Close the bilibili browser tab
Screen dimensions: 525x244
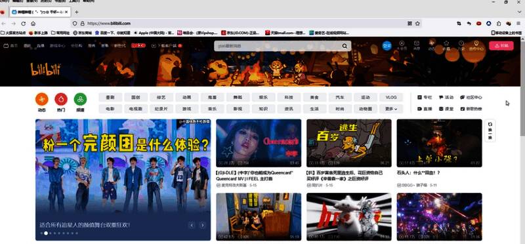pyautogui.click(x=67, y=12)
